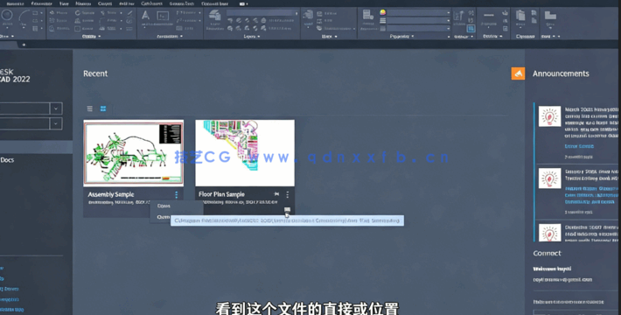Click the Assembly Sample file name
The image size is (621, 315).
pos(111,194)
